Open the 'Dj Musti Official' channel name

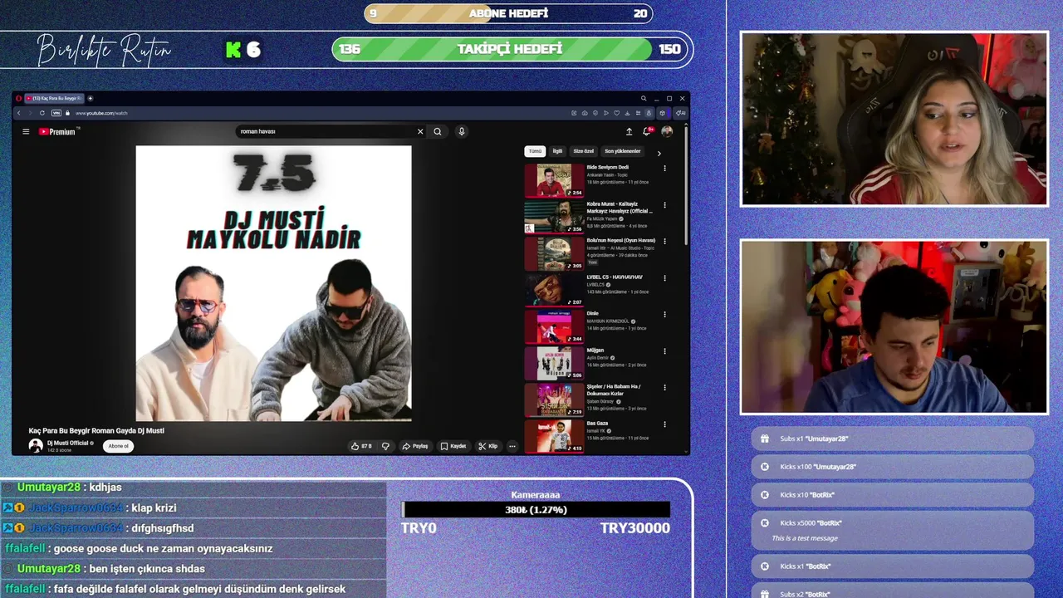coord(67,443)
